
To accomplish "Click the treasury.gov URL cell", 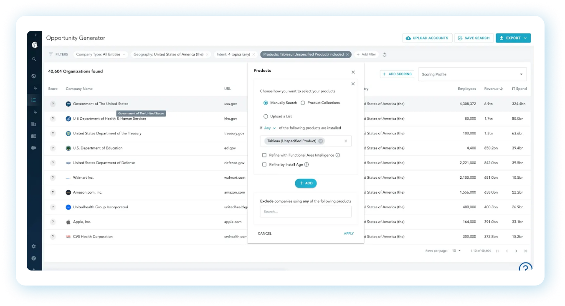I will 234,134.
